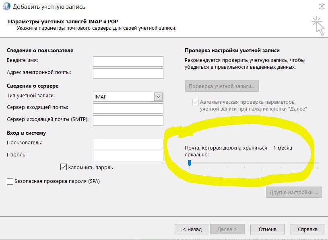Viewport: 328px width, 240px height.
Task: Click the 'Пользователь' input field
Action: [128, 144]
